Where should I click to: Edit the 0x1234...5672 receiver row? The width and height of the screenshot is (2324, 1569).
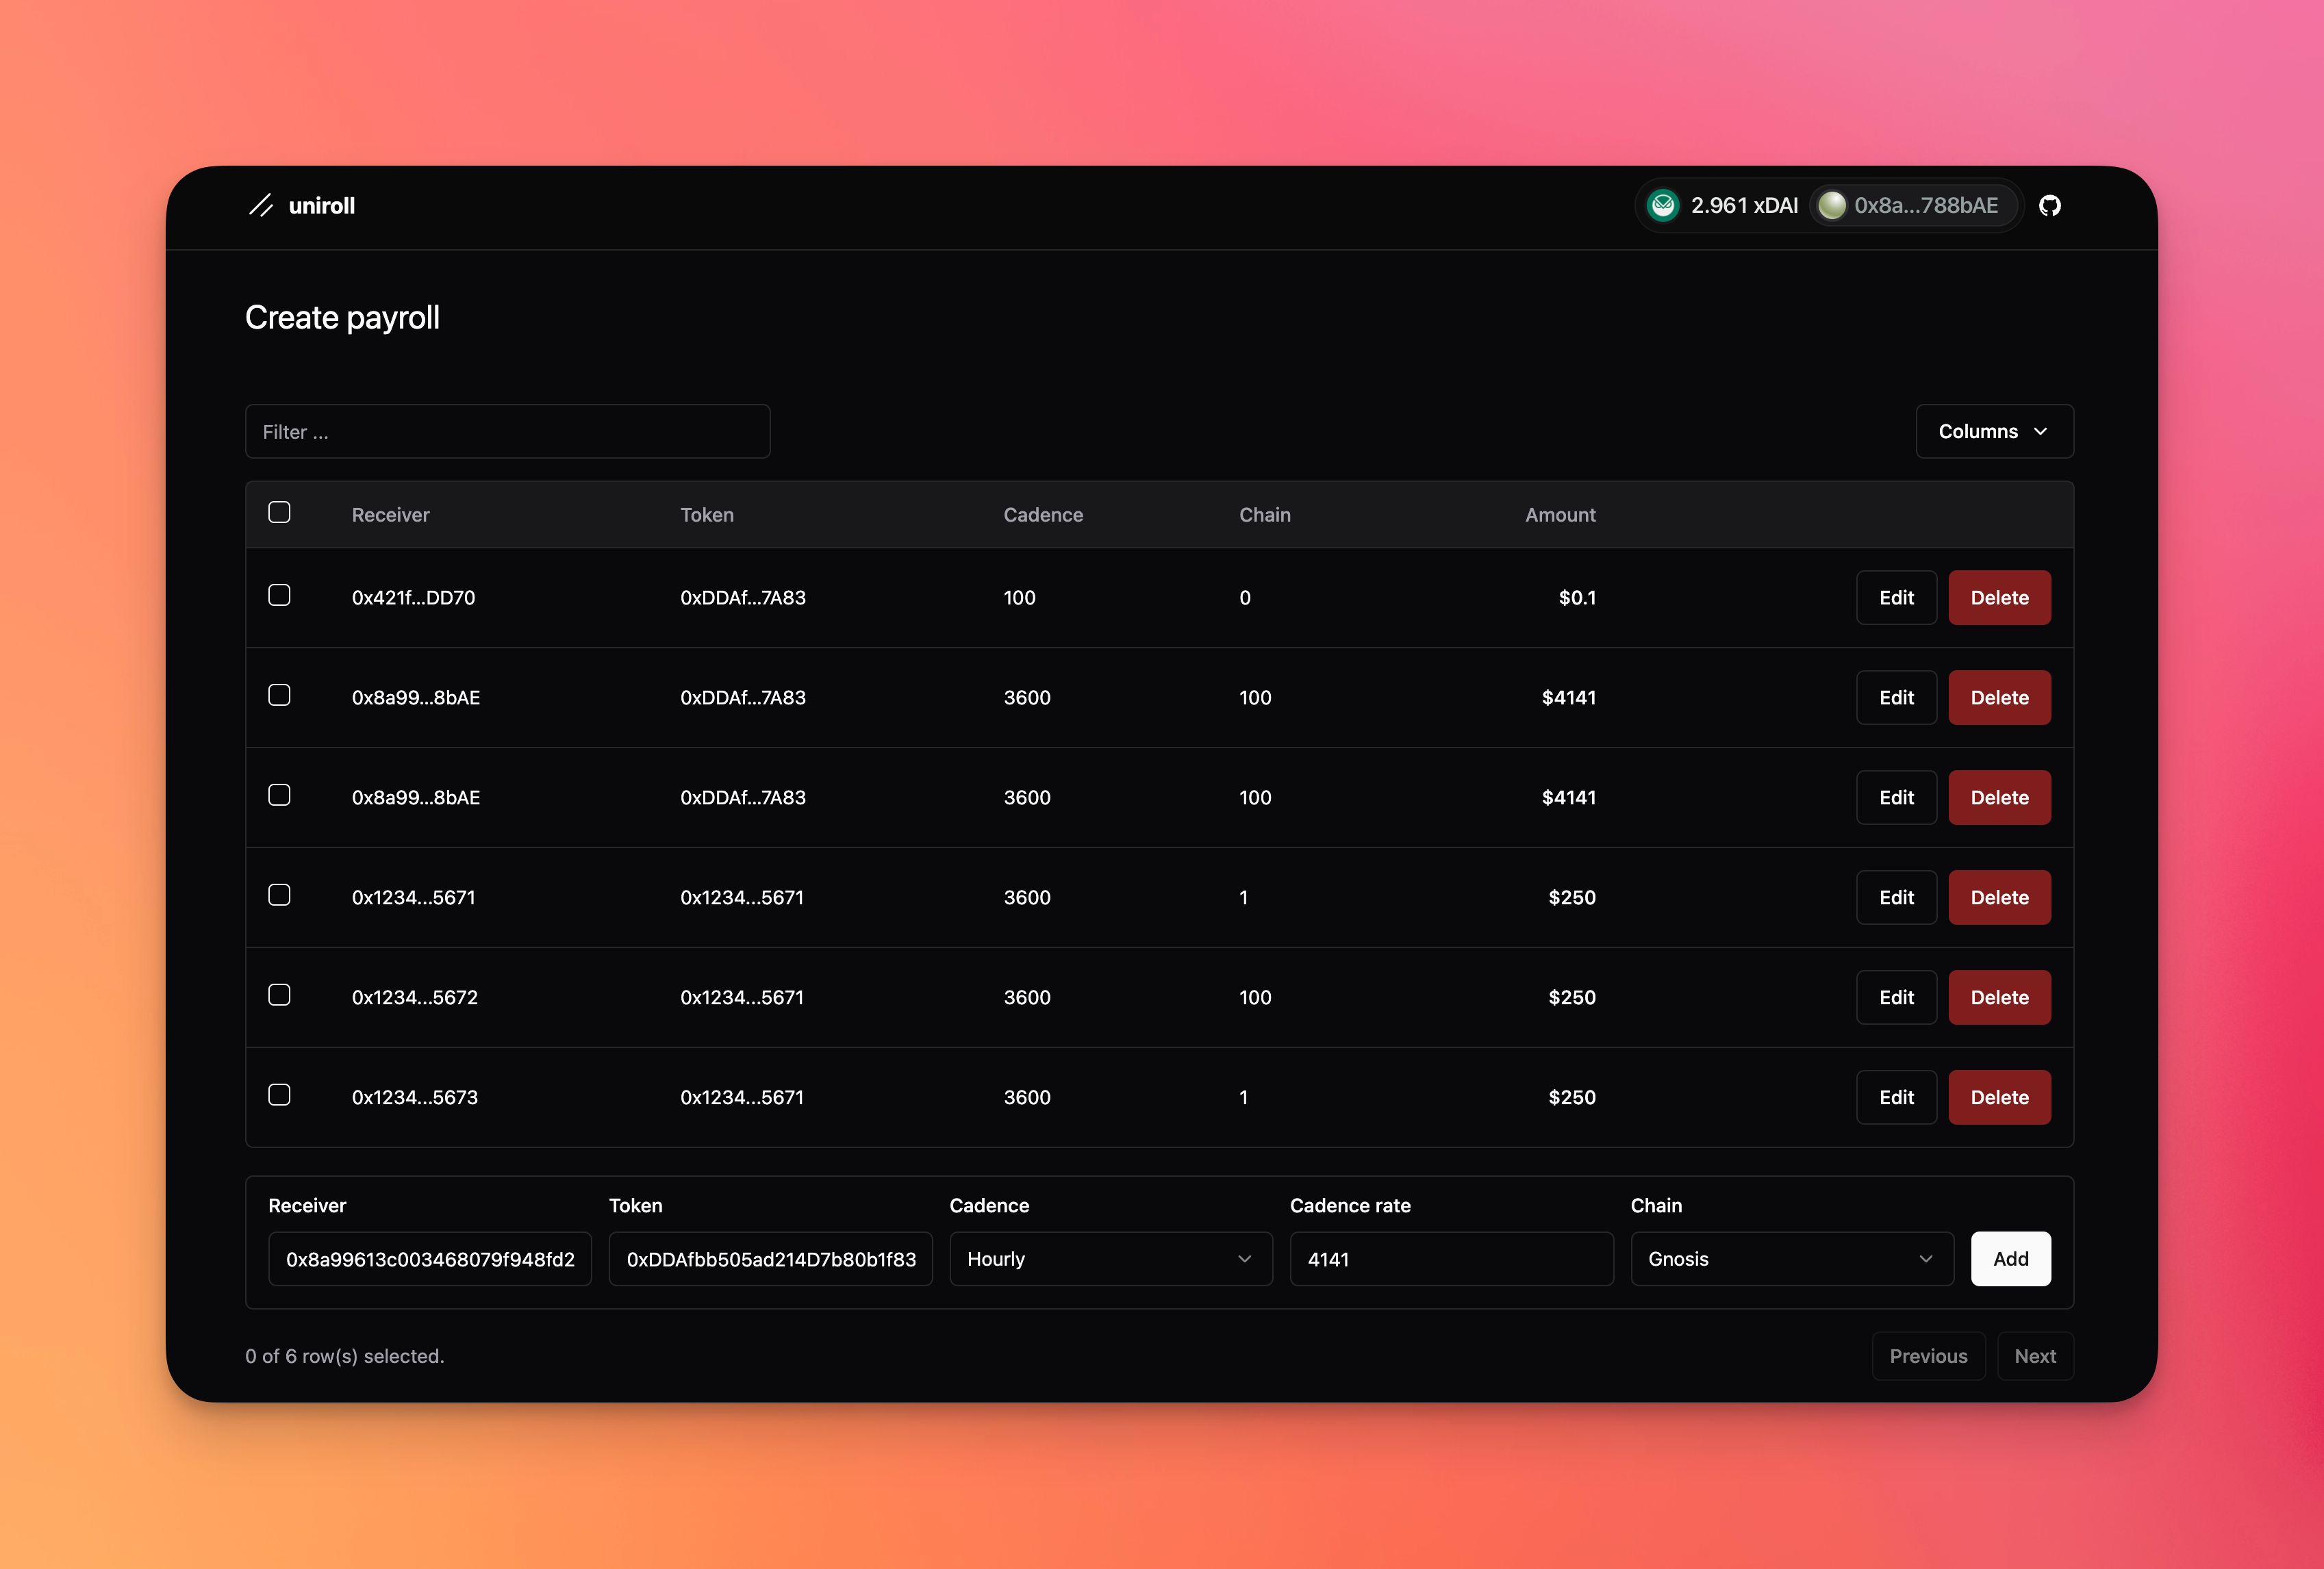click(1896, 998)
